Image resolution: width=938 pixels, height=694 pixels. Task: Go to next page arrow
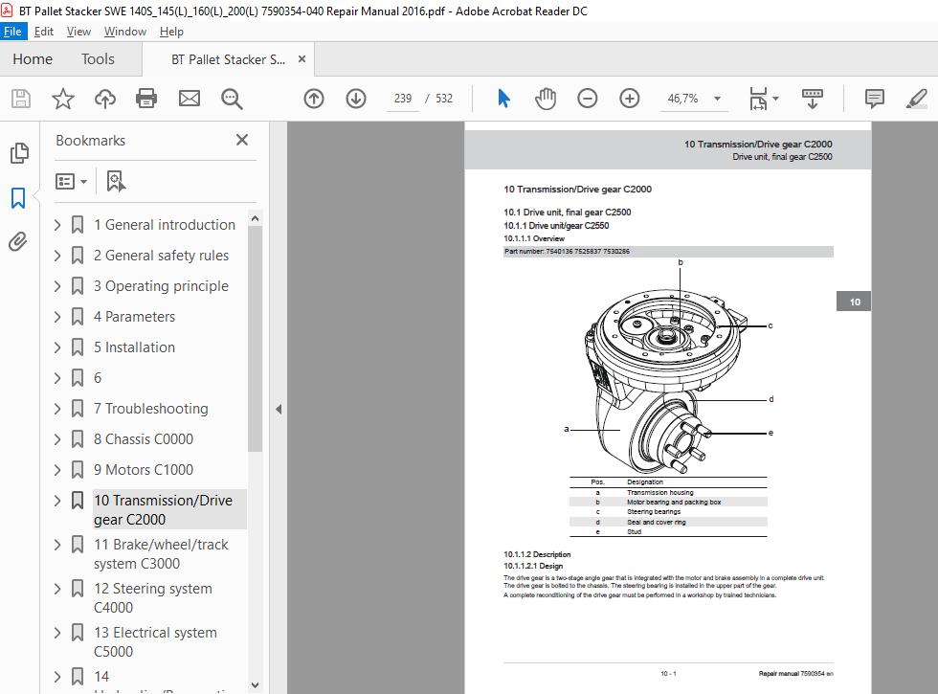coord(356,98)
